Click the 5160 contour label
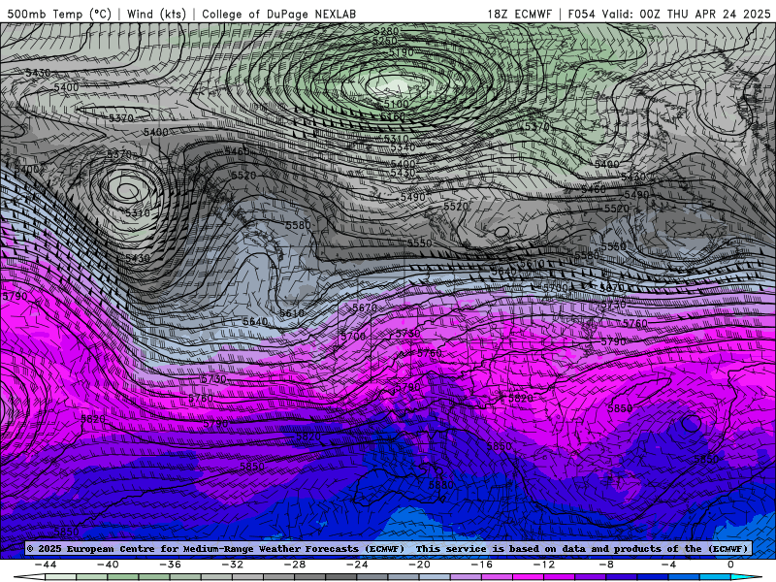Screen dimensions: 776x582 [x=393, y=116]
